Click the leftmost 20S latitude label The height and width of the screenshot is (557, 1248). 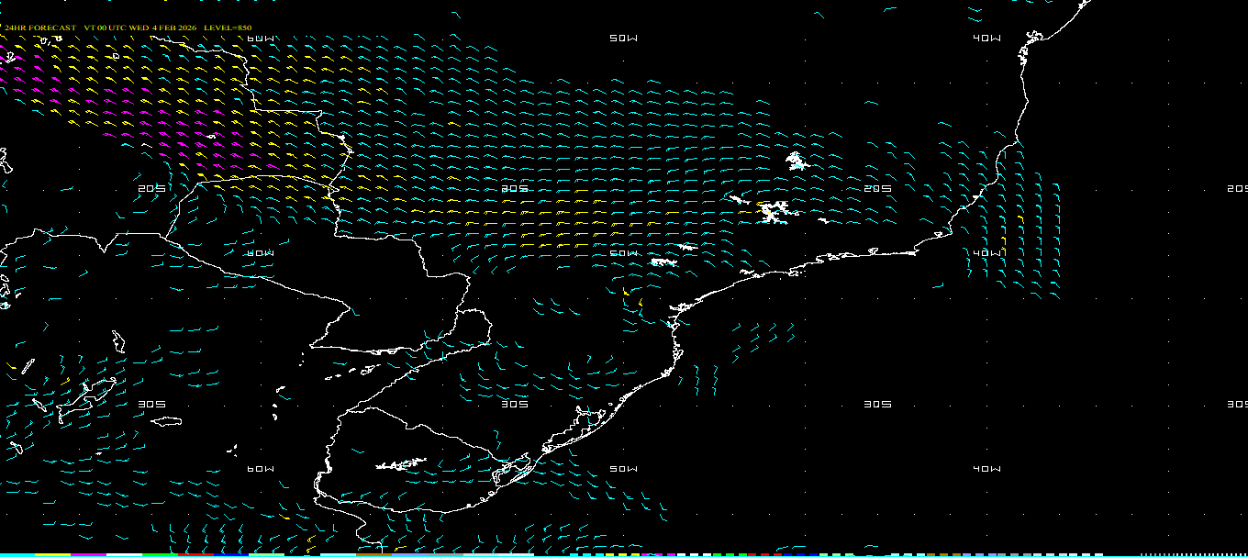(x=151, y=189)
